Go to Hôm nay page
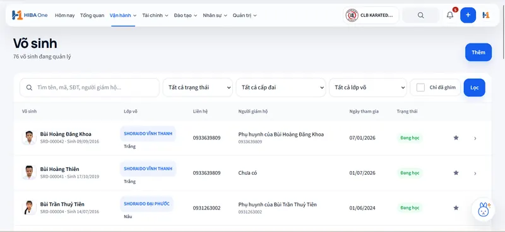The width and height of the screenshot is (505, 232). point(65,15)
